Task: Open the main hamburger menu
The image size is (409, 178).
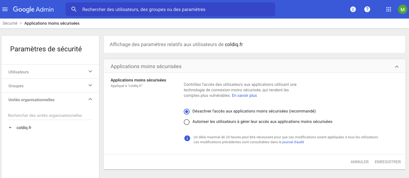Action: coord(5,9)
